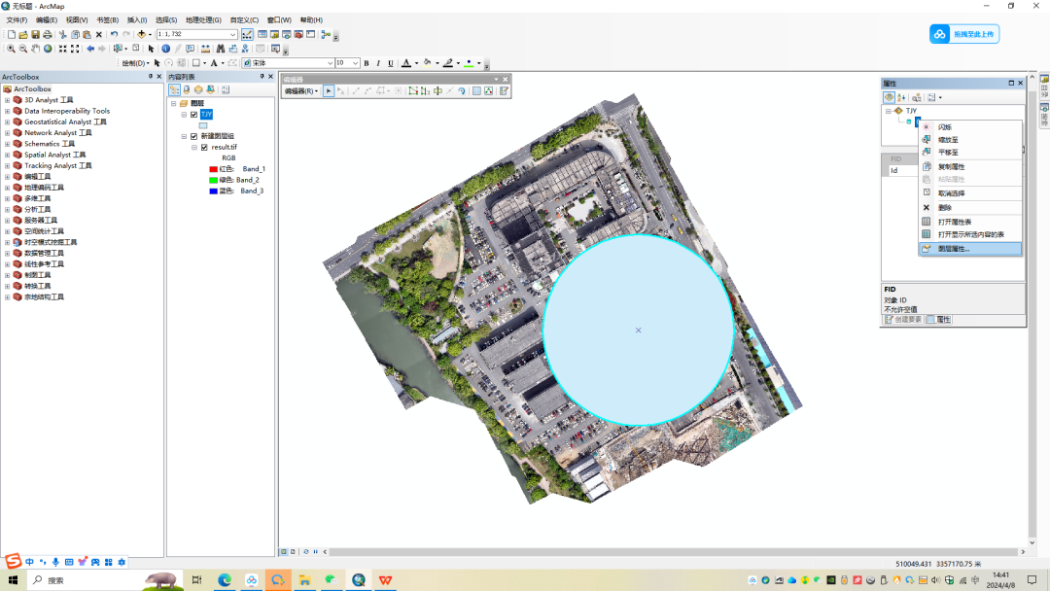1050x591 pixels.
Task: Collapse the TJY node in attributes panel
Action: coord(889,111)
